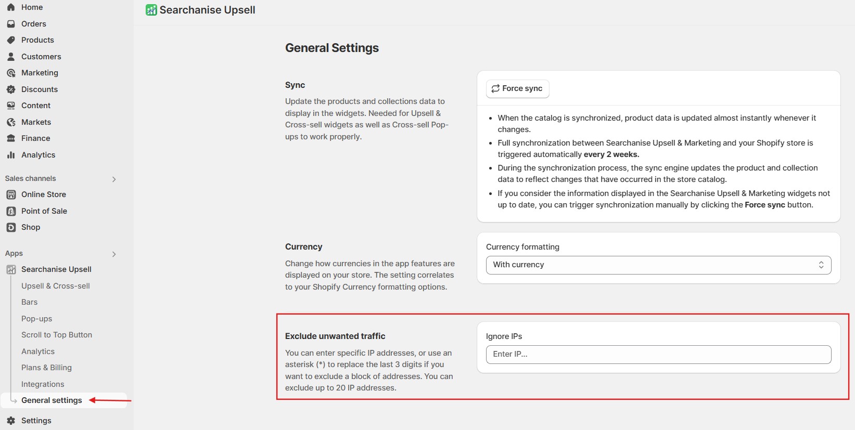This screenshot has height=430, width=855.
Task: Click the Shop channel icon
Action: tap(11, 227)
